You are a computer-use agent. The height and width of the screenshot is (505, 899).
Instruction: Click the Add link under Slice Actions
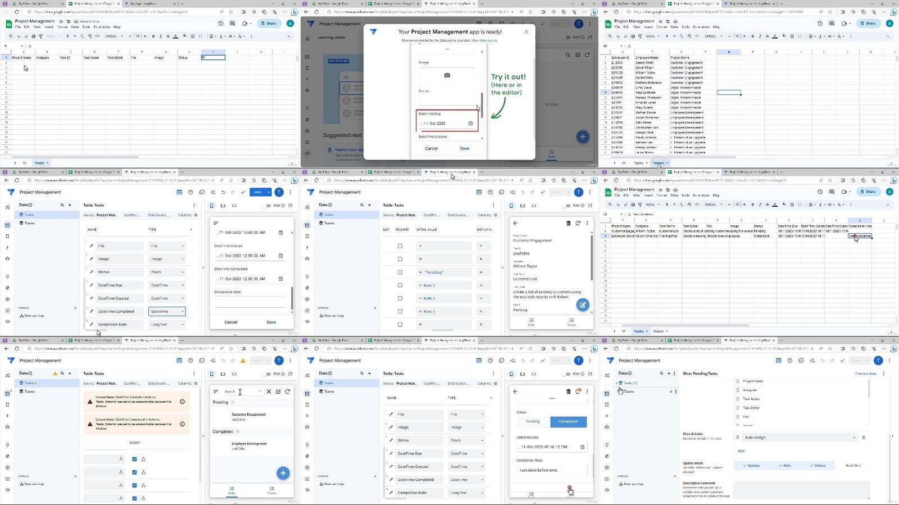click(x=741, y=451)
